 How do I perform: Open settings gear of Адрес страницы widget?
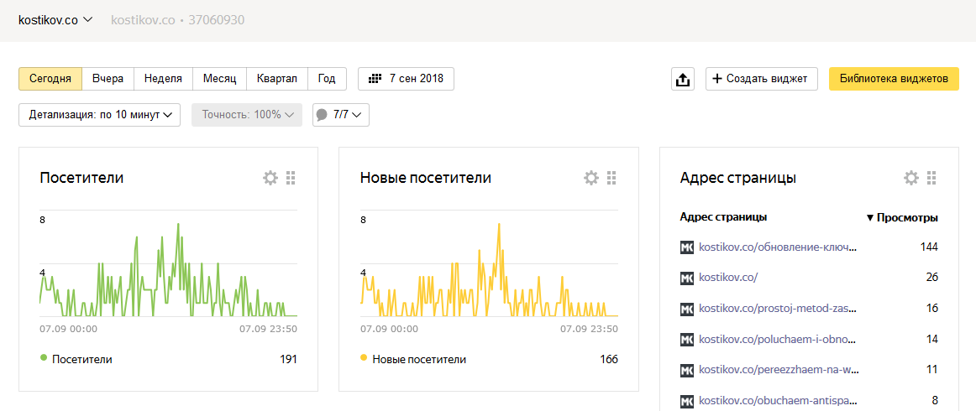911,178
